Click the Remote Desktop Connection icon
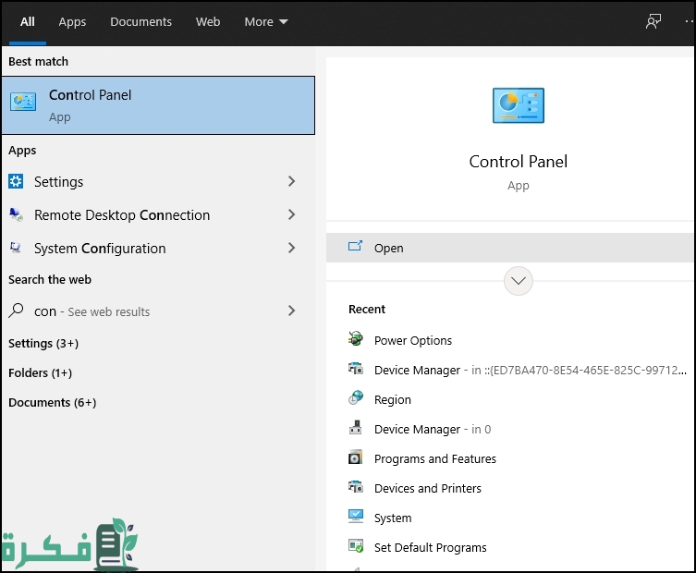Image resolution: width=696 pixels, height=573 pixels. 17,214
